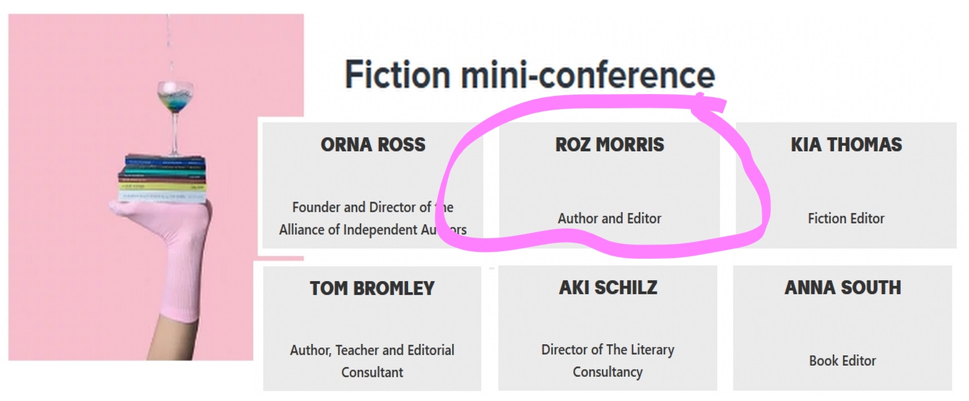
Task: Click the liquid stream pouring into glass
Action: click(167, 43)
